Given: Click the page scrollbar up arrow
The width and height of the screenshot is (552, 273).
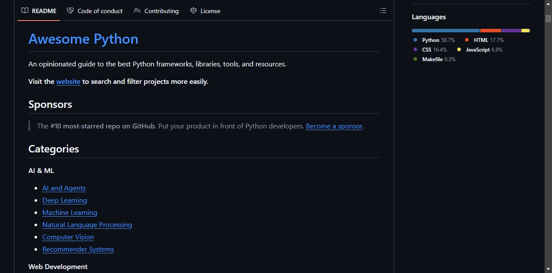Looking at the screenshot, I should [x=548, y=4].
